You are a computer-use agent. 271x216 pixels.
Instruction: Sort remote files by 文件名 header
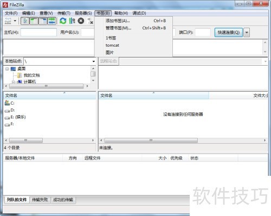click(x=154, y=96)
